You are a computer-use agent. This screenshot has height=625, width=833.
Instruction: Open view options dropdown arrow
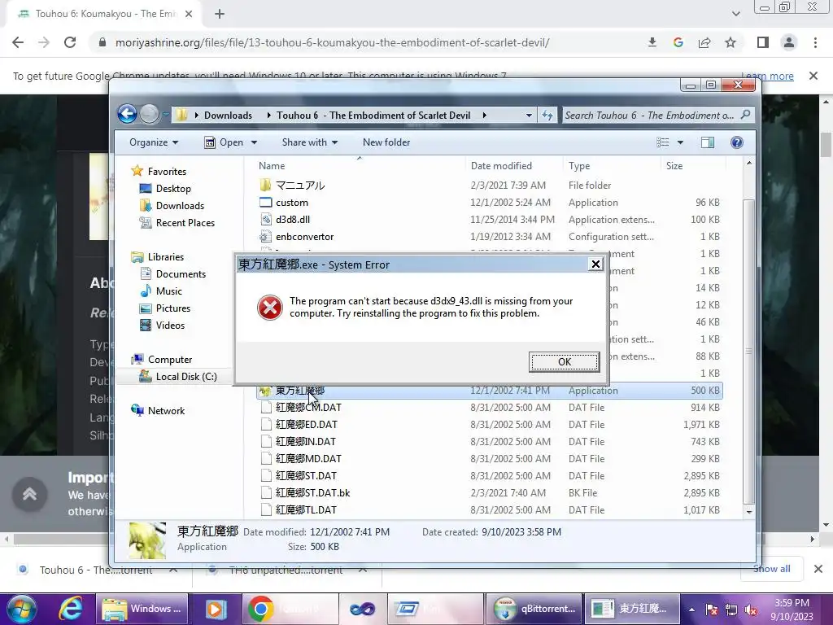(680, 142)
